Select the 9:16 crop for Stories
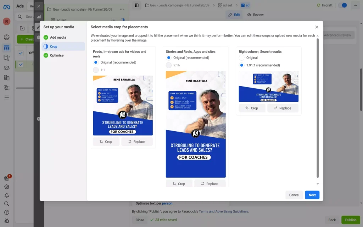The height and width of the screenshot is (227, 363). click(169, 65)
